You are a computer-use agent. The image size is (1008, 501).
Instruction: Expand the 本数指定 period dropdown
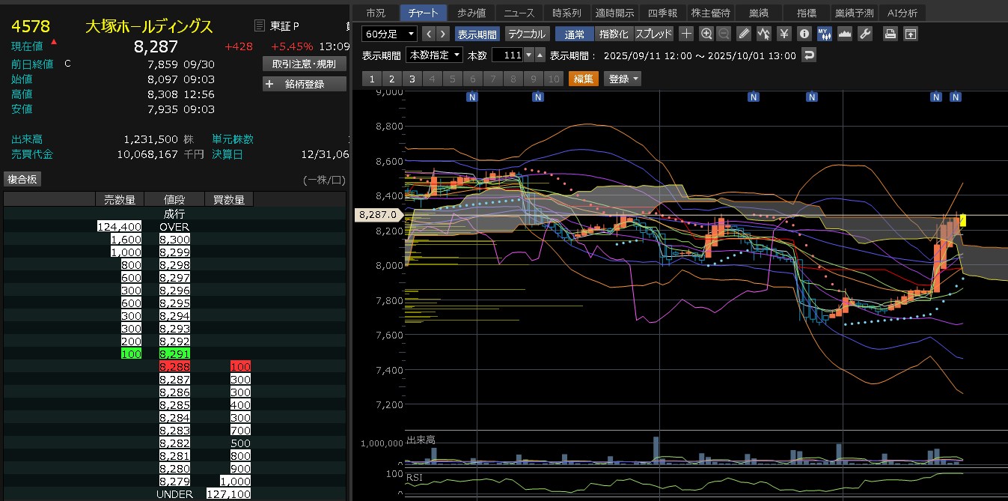434,55
